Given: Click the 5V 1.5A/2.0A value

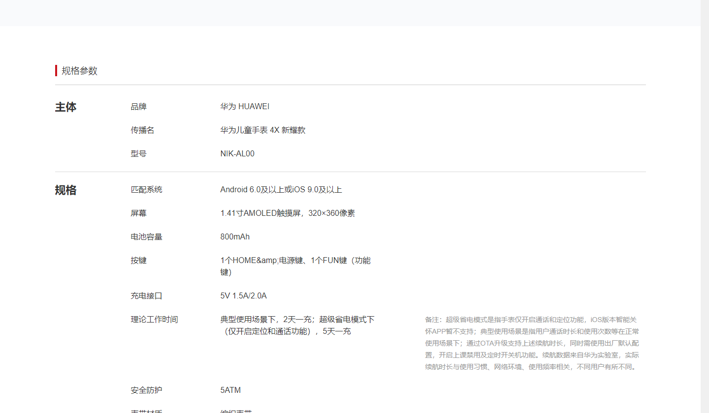Looking at the screenshot, I should 243,296.
